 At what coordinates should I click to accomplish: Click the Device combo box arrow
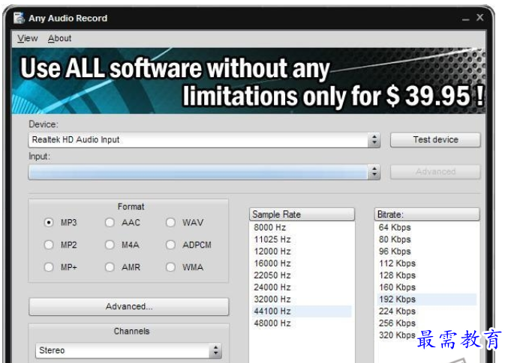[374, 140]
